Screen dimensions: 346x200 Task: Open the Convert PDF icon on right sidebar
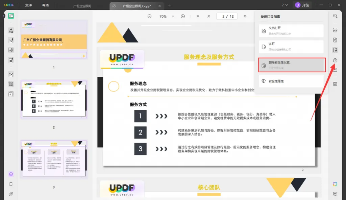[335, 40]
